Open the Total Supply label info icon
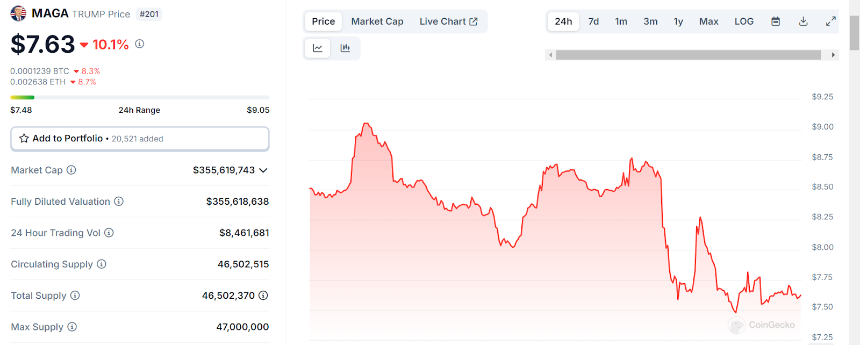 [75, 295]
